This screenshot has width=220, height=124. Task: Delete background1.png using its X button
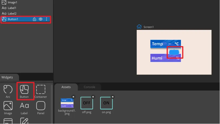tap(74, 97)
